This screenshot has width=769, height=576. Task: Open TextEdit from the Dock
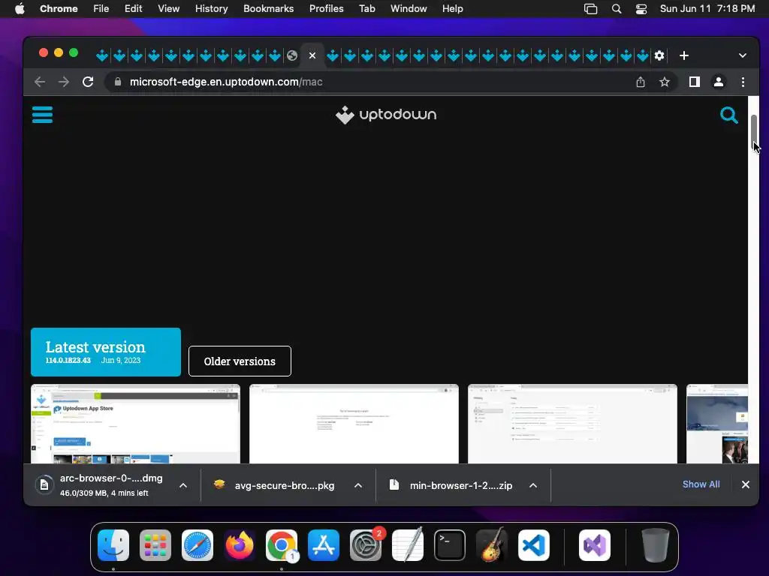[x=408, y=545]
